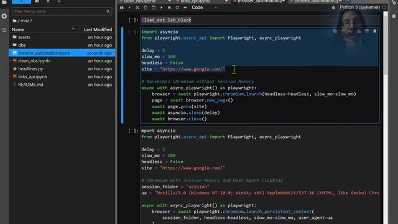Click the 'import asyncio' line in active cell
This screenshot has width=398, height=224.
point(160,32)
